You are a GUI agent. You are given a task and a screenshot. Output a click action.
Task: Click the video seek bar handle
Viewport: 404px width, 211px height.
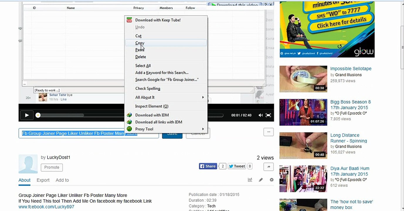click(38, 115)
